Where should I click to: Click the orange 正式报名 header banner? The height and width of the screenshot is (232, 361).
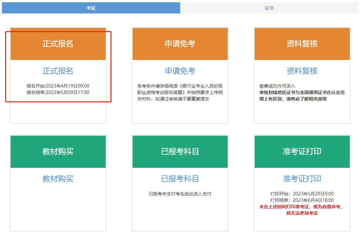click(58, 44)
